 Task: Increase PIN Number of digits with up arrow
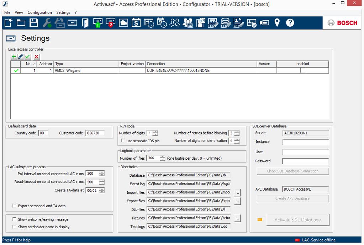point(155,132)
